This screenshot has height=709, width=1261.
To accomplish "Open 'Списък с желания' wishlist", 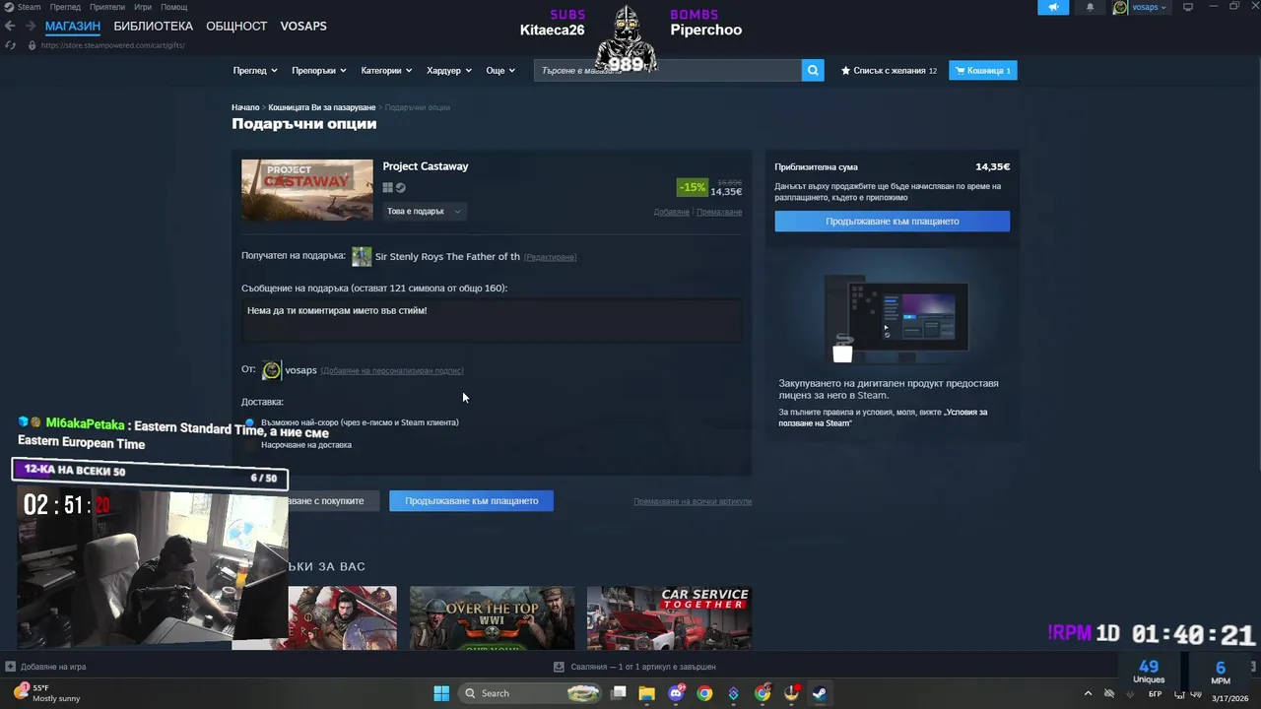I will 889,71.
